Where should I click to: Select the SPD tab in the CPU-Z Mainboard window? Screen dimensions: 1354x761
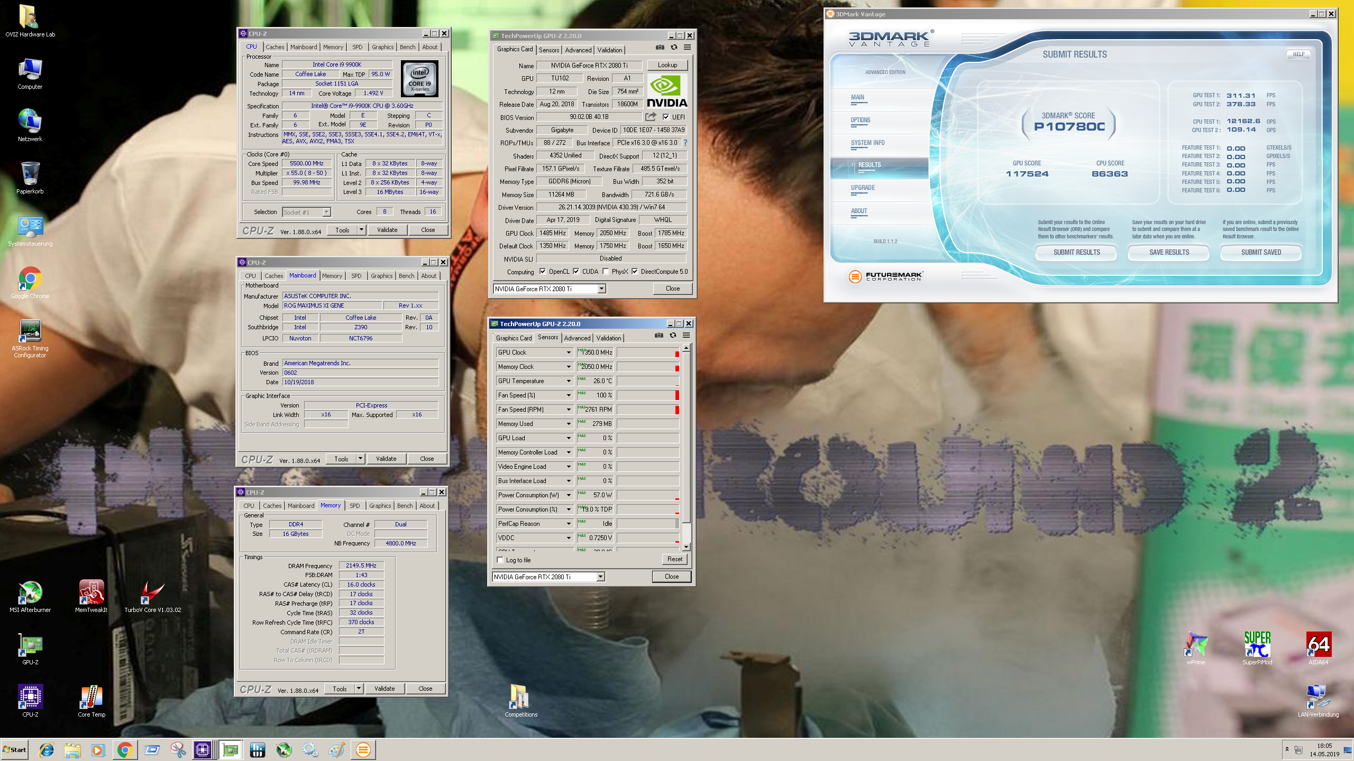356,276
